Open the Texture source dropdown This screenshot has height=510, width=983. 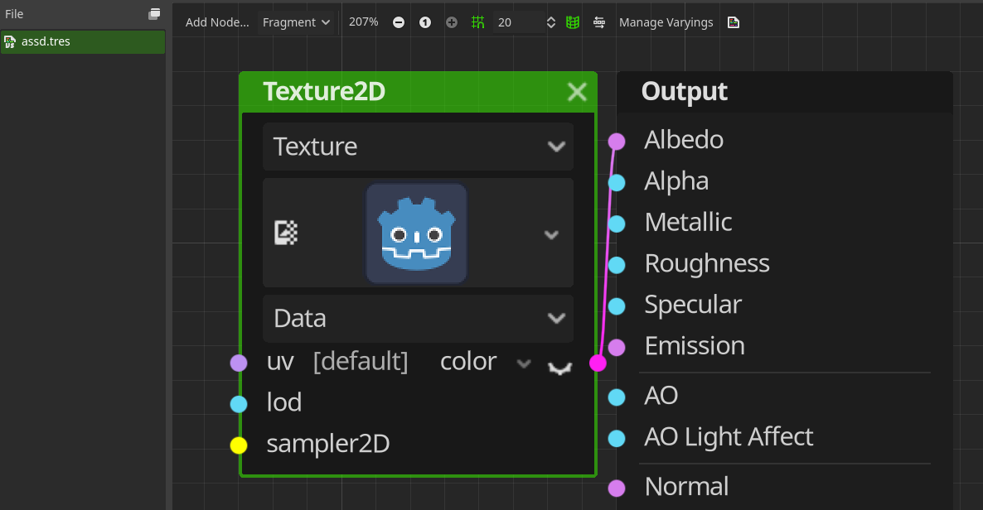click(x=418, y=147)
